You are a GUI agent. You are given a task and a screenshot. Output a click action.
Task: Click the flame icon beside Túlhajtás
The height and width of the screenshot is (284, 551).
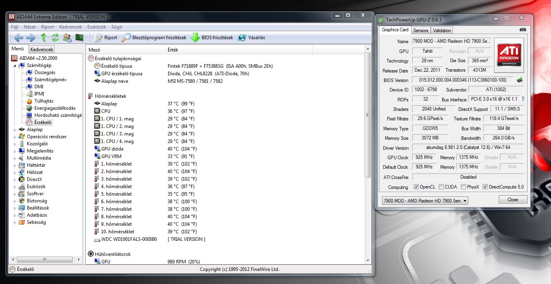(29, 101)
